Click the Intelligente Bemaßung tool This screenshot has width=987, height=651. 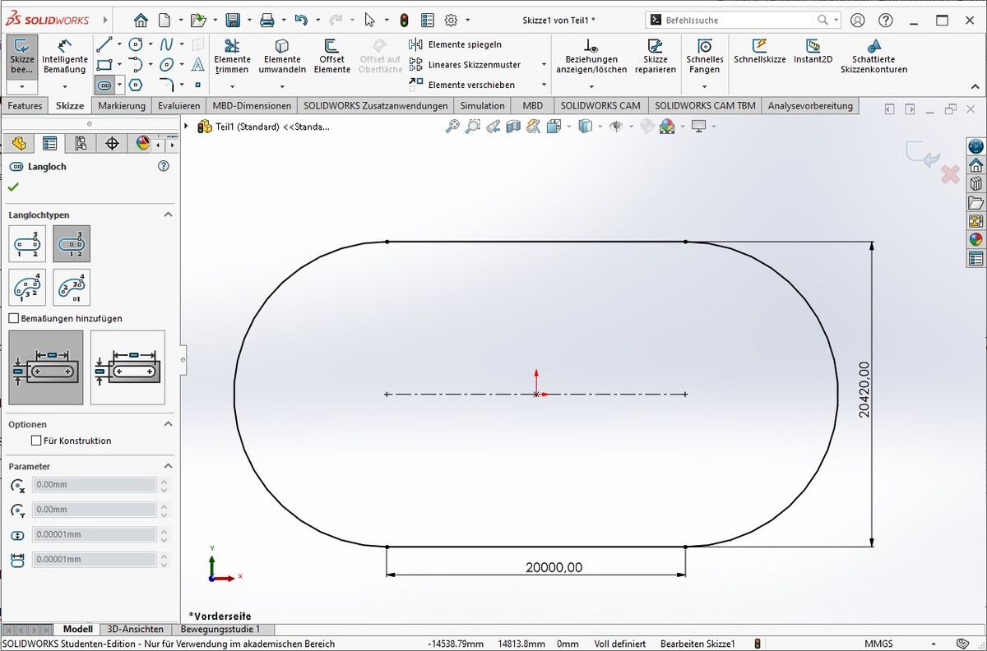(64, 55)
